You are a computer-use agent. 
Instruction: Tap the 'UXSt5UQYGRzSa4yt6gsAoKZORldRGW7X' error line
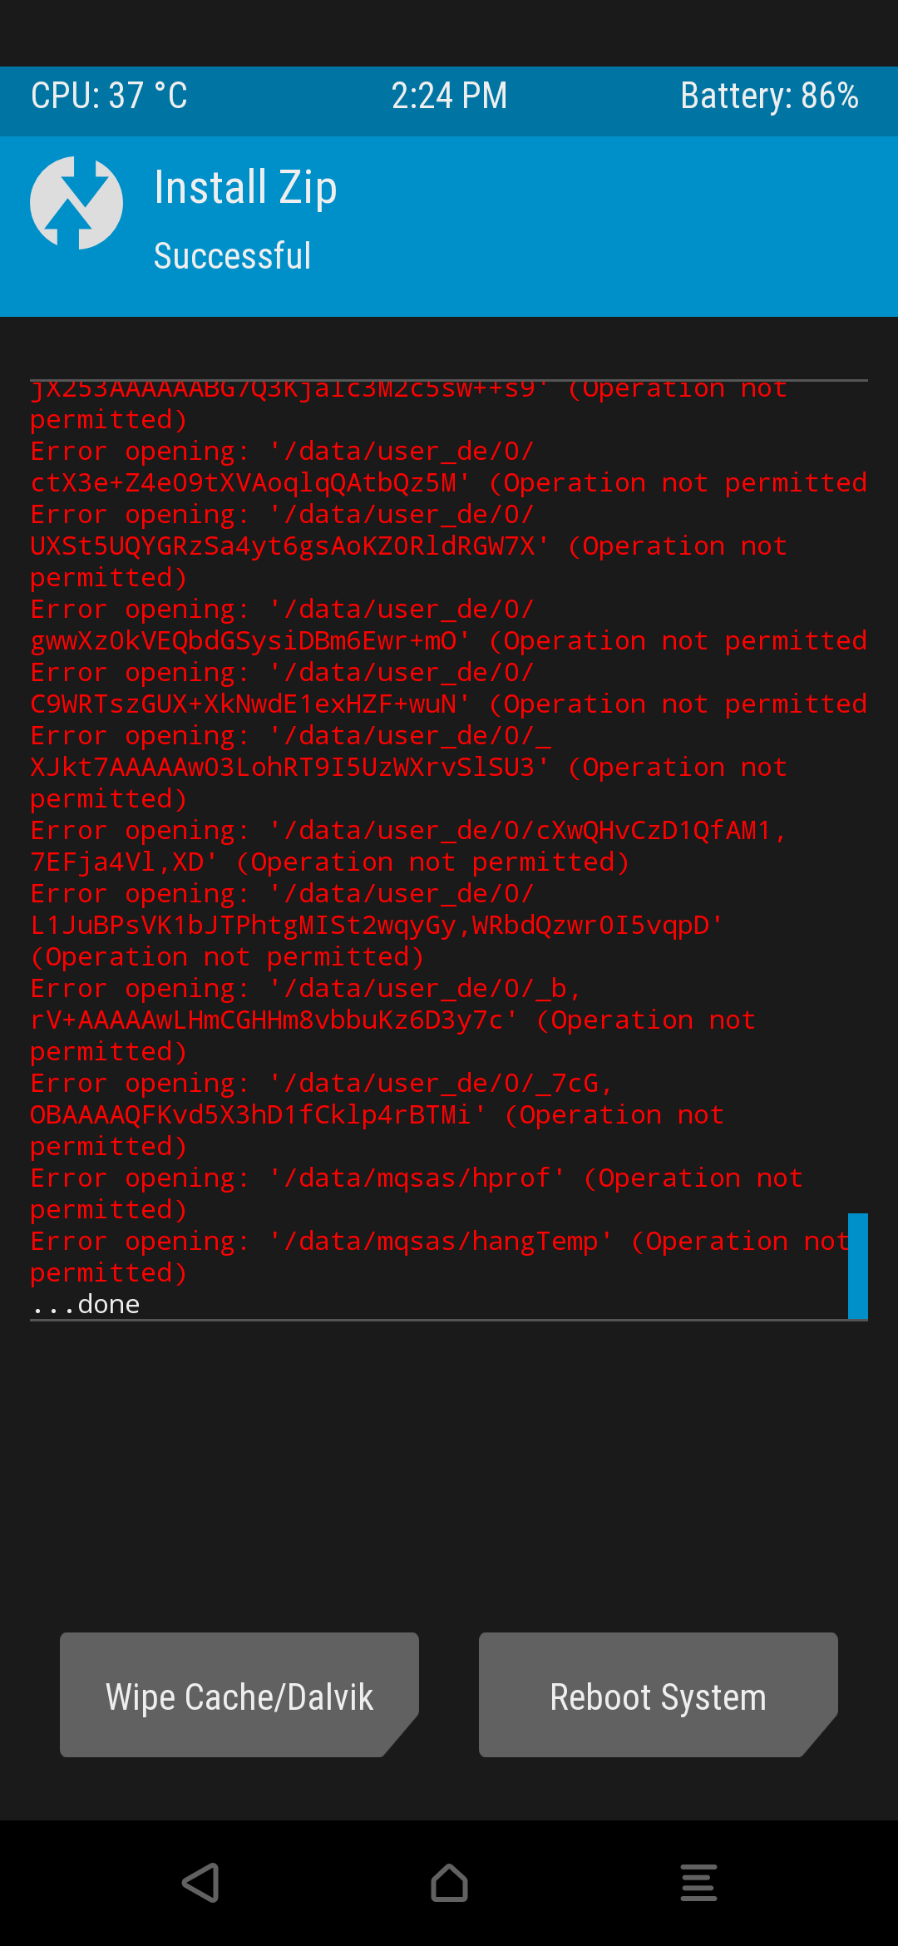click(x=409, y=546)
